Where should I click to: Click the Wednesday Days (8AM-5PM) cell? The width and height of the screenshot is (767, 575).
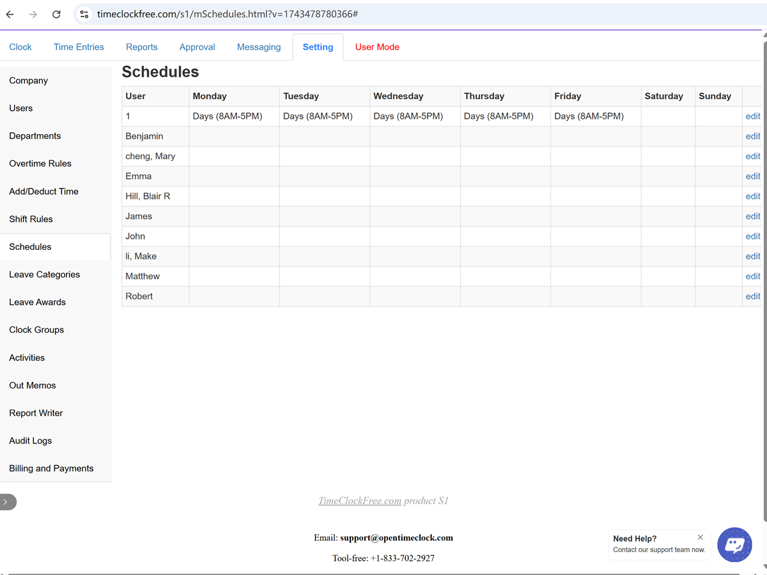pos(415,116)
